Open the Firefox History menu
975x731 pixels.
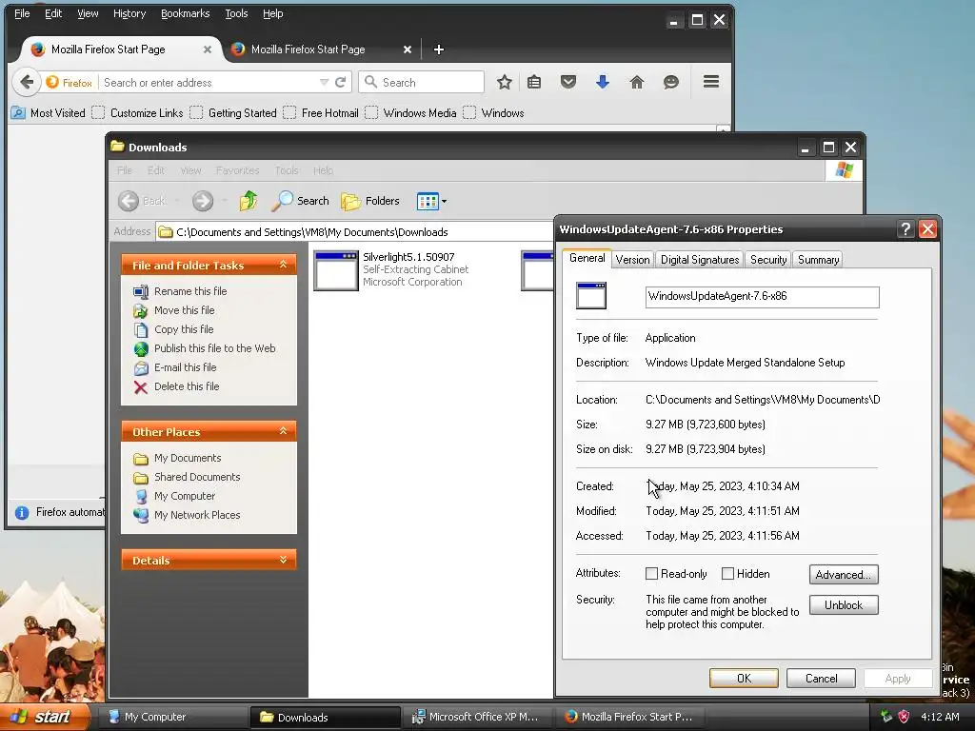point(129,13)
